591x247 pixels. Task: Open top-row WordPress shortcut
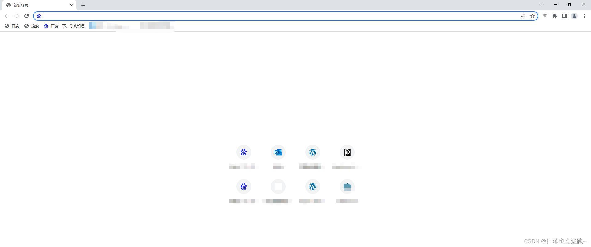[313, 152]
